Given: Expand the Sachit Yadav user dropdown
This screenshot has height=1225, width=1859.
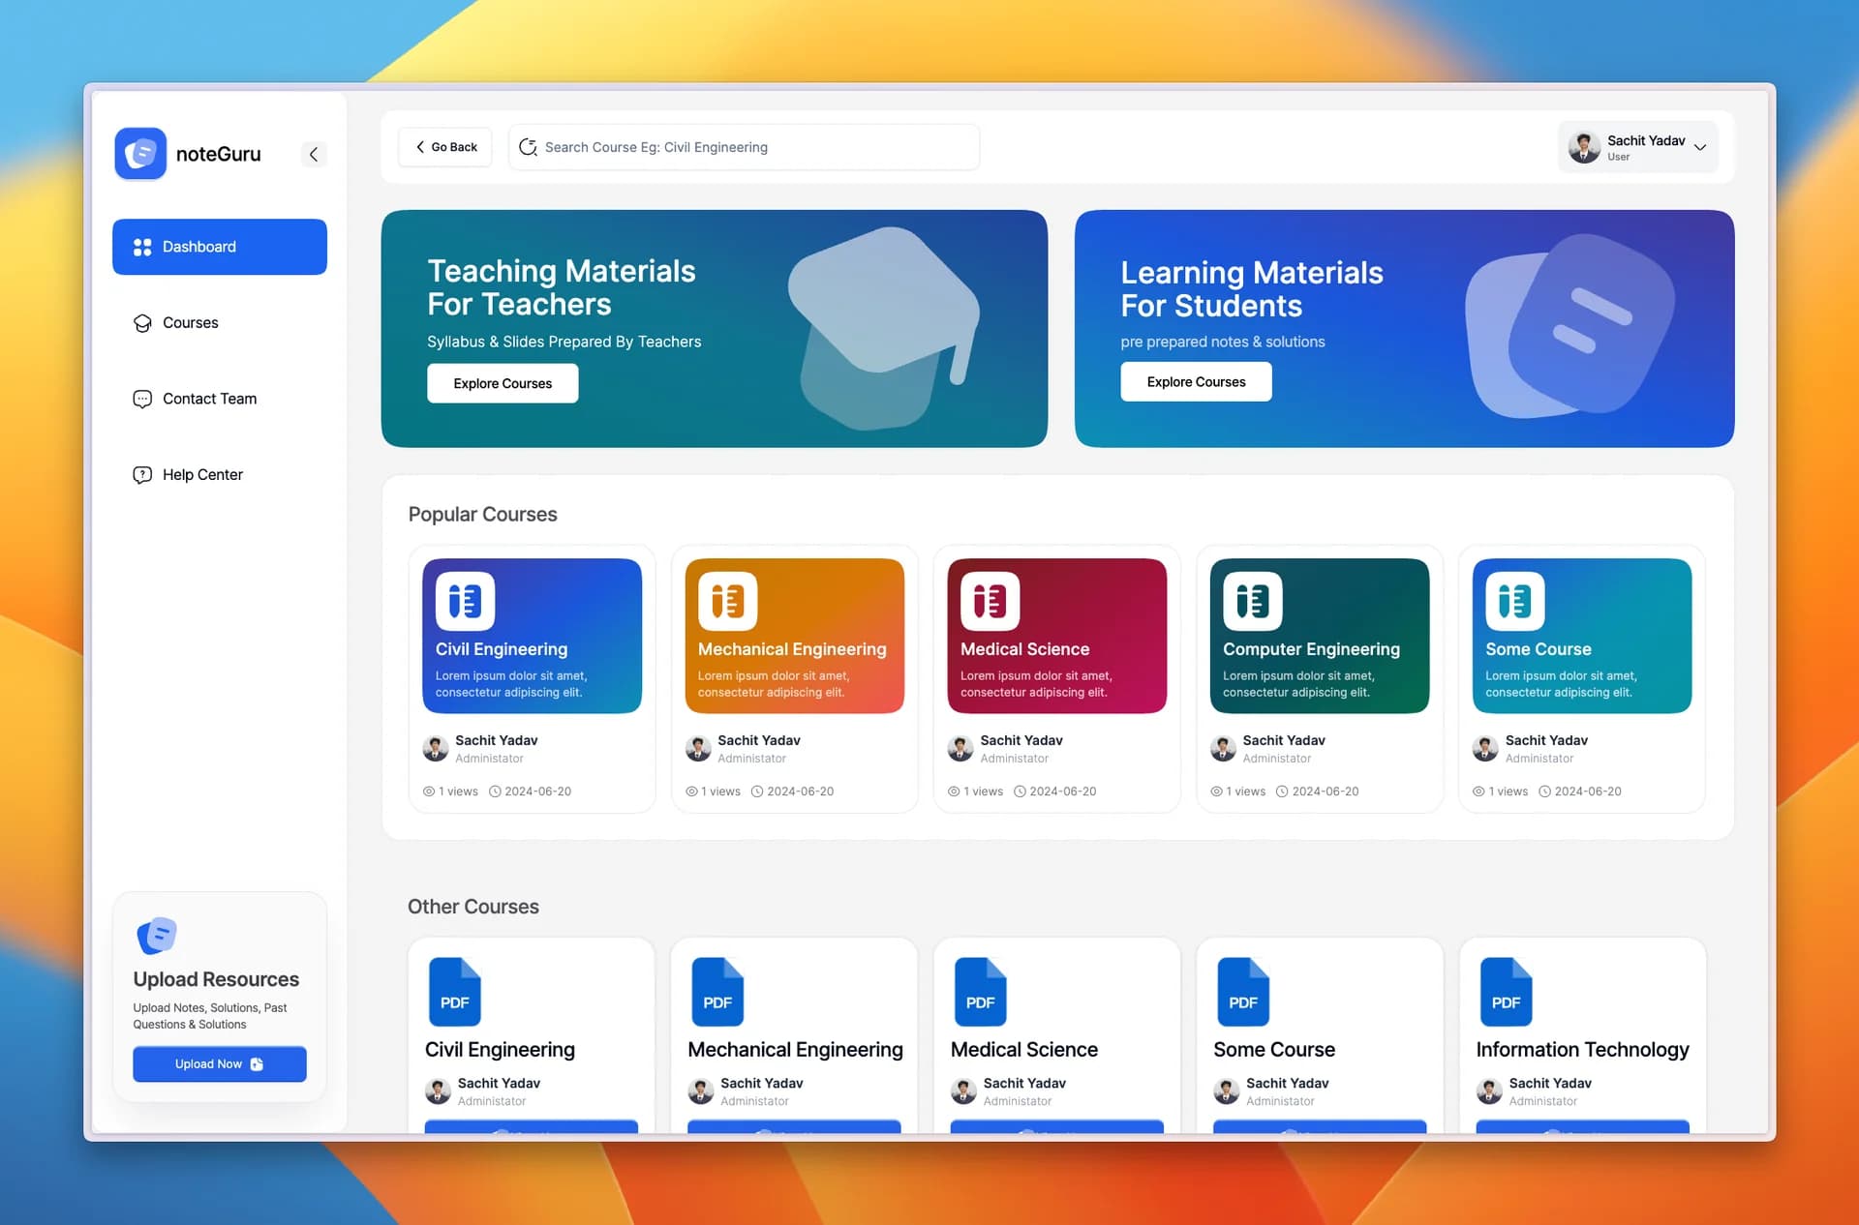Looking at the screenshot, I should [1699, 147].
